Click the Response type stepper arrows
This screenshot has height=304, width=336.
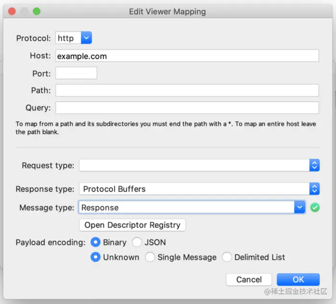[314, 189]
